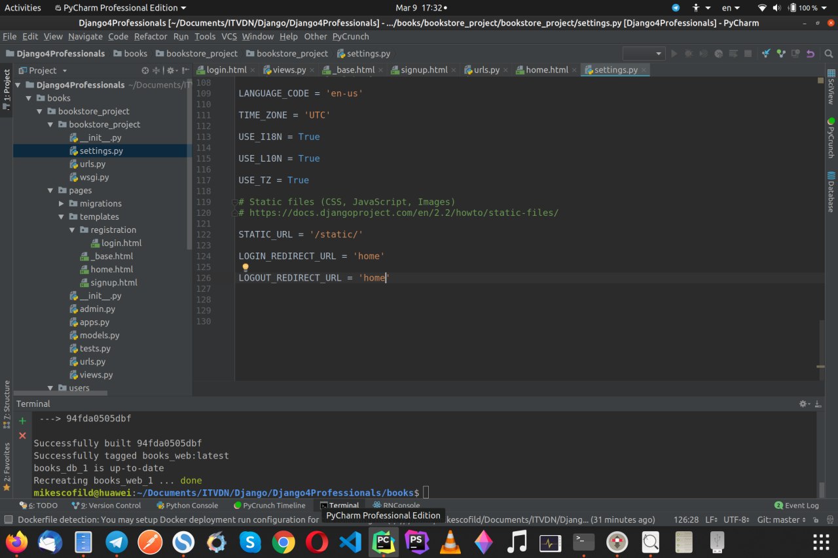838x558 pixels.
Task: Launch Google Chrome from the dock
Action: click(x=283, y=542)
